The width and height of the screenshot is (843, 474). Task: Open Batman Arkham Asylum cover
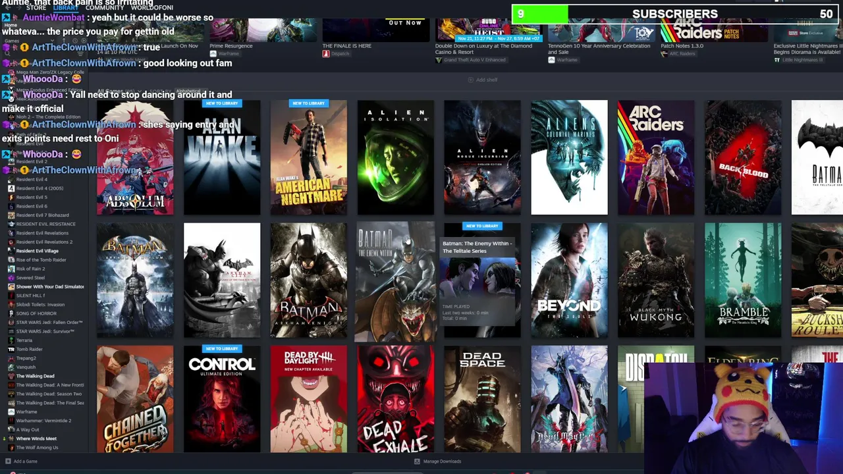[135, 280]
